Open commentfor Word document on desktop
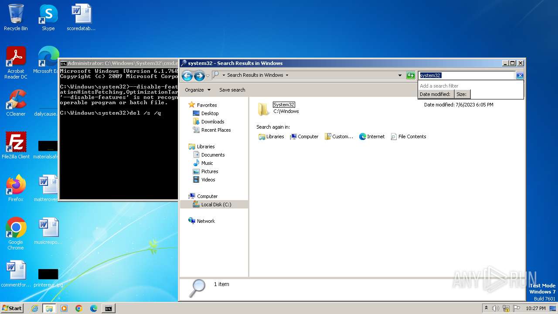Image resolution: width=558 pixels, height=314 pixels. point(16,274)
